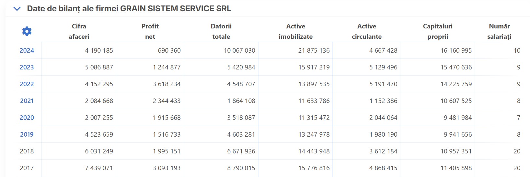The height and width of the screenshot is (177, 530).
Task: Select fixed assets value 15 917 219
Action: (314, 67)
